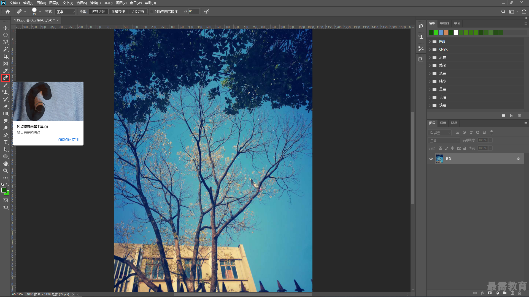529x297 pixels.
Task: Click the dark green foreground color swatch
Action: (4, 190)
